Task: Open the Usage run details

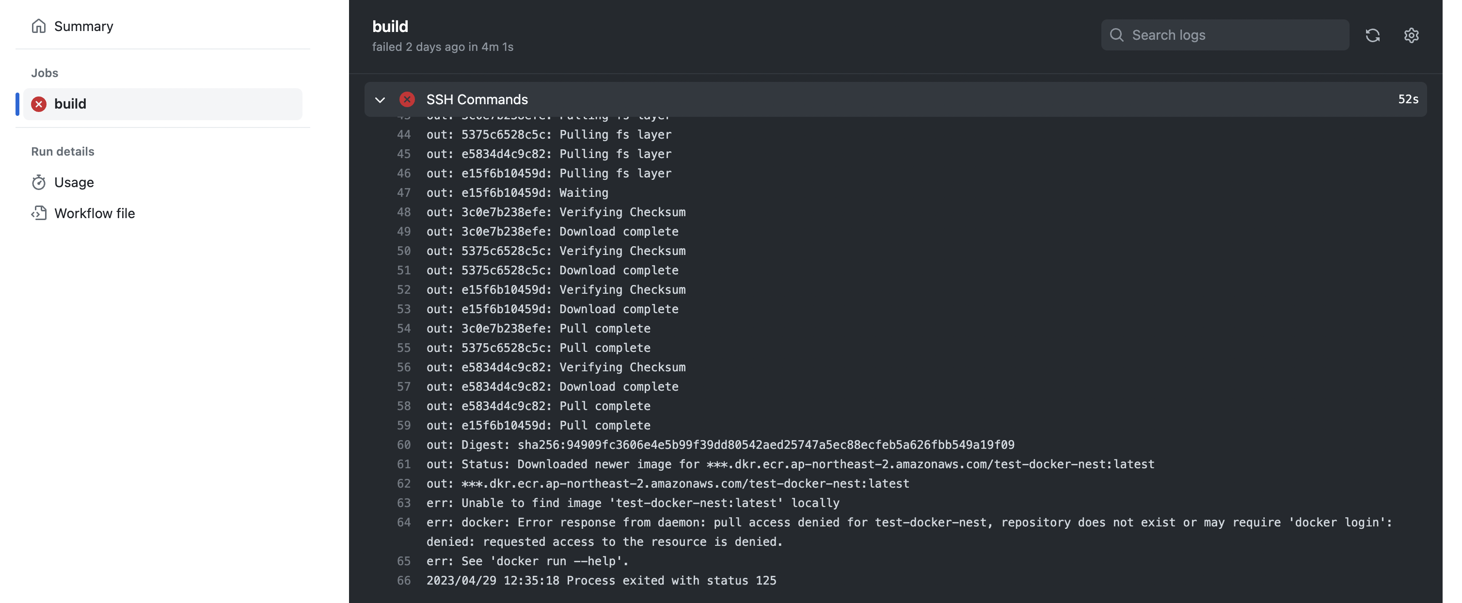Action: pyautogui.click(x=74, y=182)
